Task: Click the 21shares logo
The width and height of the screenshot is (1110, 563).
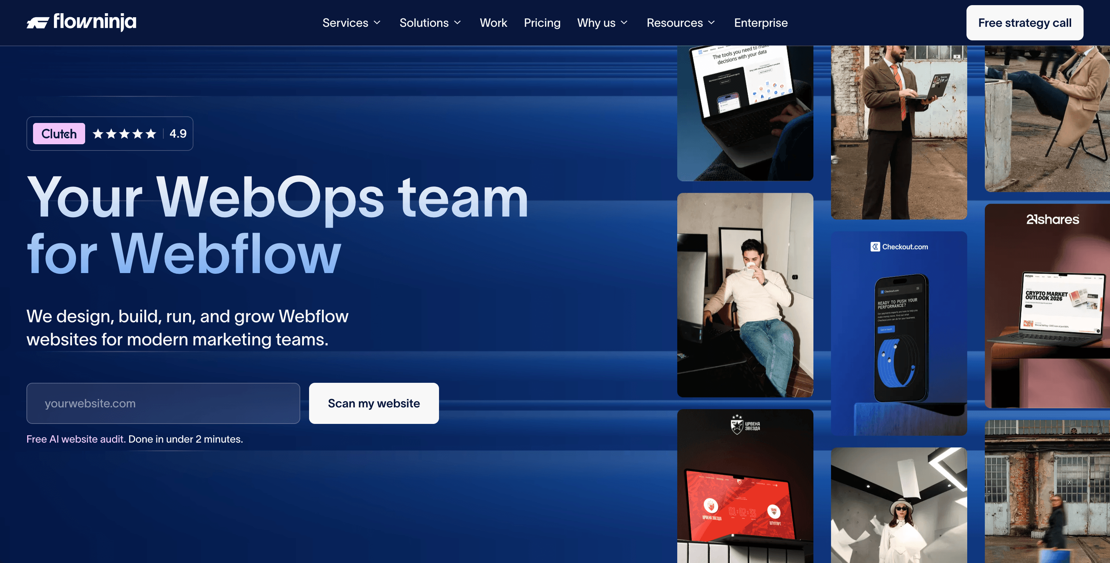Action: 1052,220
